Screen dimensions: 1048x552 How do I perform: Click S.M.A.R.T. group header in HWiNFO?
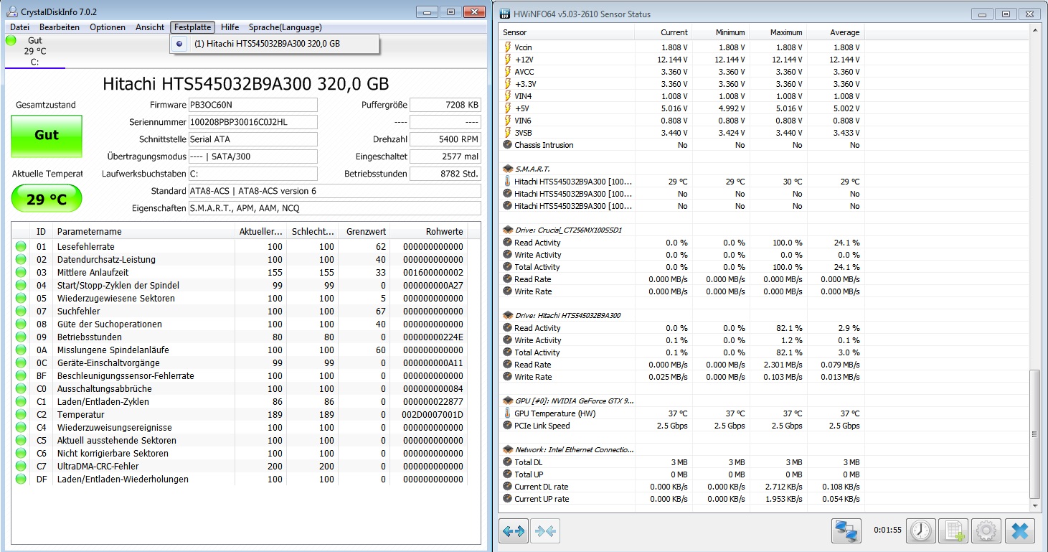(532, 169)
